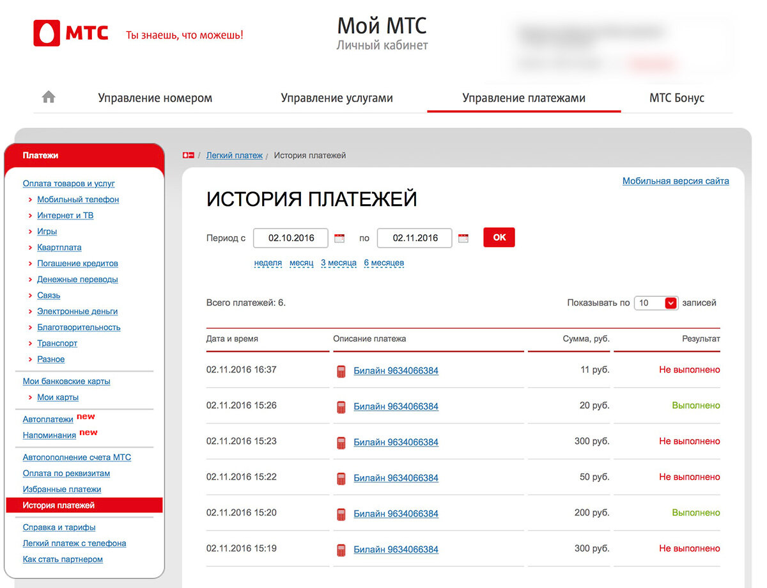Click the Результат column header

pos(701,339)
